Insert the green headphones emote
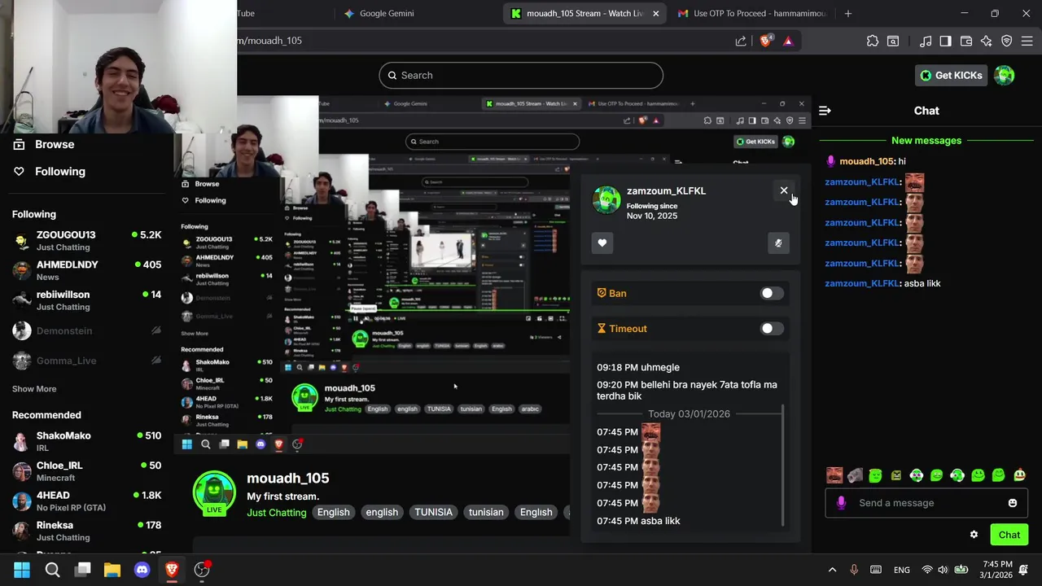Image resolution: width=1042 pixels, height=586 pixels. pyautogui.click(x=957, y=475)
